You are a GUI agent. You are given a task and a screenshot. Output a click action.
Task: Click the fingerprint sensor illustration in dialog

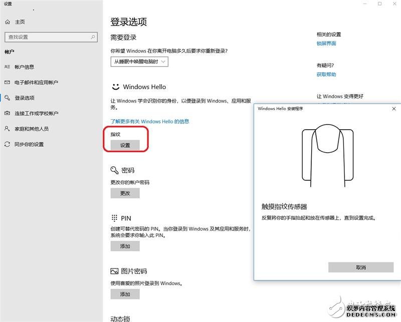(328, 156)
